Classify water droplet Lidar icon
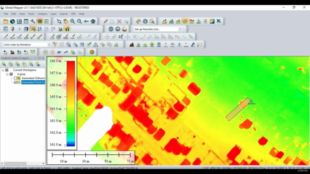This screenshot has width=310, height=174. (x=179, y=44)
